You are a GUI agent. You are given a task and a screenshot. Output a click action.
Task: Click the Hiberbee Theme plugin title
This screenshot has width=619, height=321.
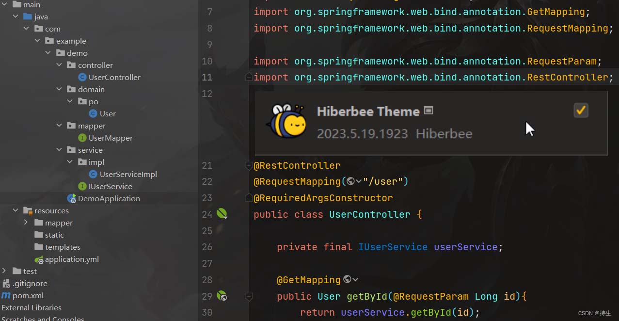click(x=368, y=112)
